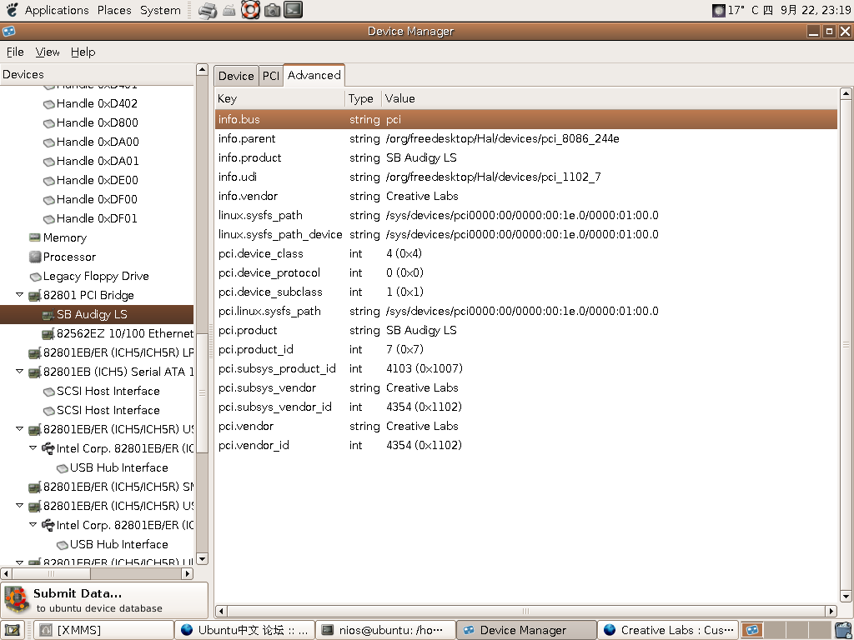Image resolution: width=854 pixels, height=640 pixels.
Task: Open the View menu
Action: (x=48, y=52)
